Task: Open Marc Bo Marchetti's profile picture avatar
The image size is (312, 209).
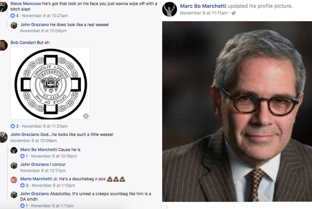Action: pos(170,9)
